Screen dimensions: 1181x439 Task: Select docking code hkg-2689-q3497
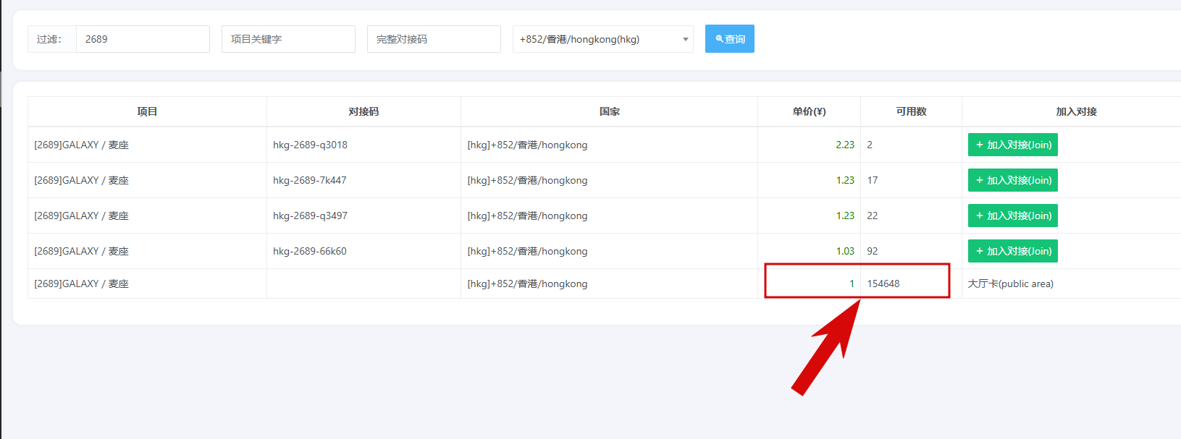(310, 216)
